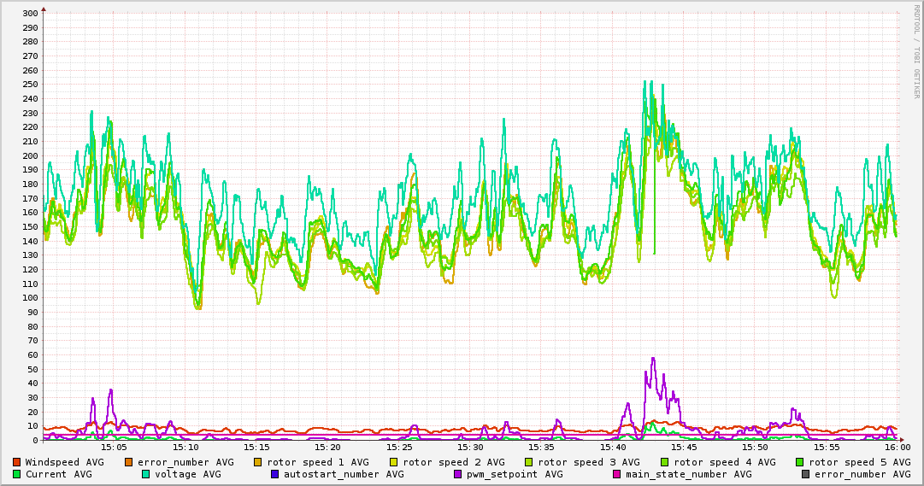Viewport: 924px width, 486px height.
Task: Click the blue autostart_number AVG legend swatch
Action: coord(274,474)
